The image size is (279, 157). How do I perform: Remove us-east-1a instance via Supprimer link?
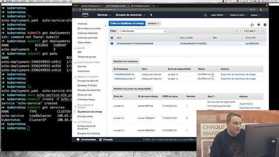pos(238,75)
